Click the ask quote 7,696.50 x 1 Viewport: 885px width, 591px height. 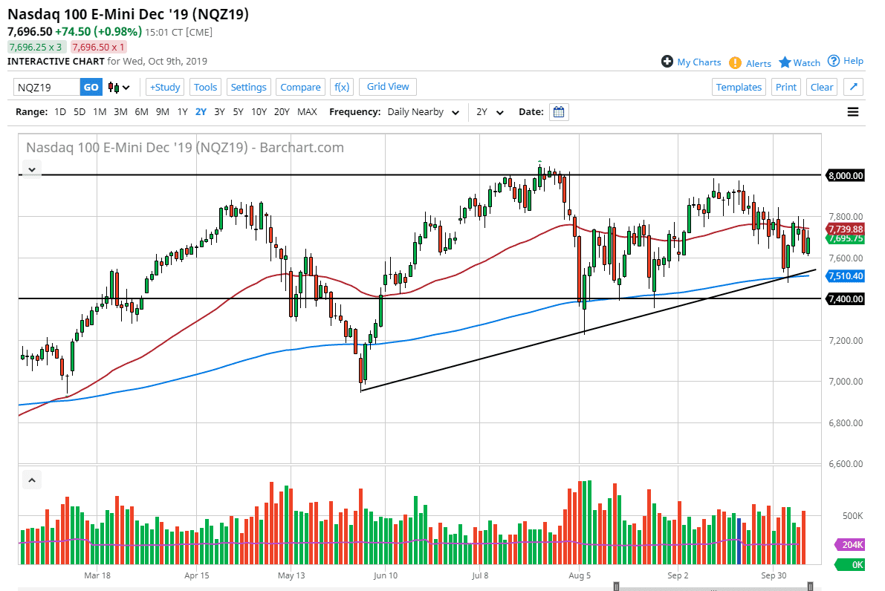point(99,47)
